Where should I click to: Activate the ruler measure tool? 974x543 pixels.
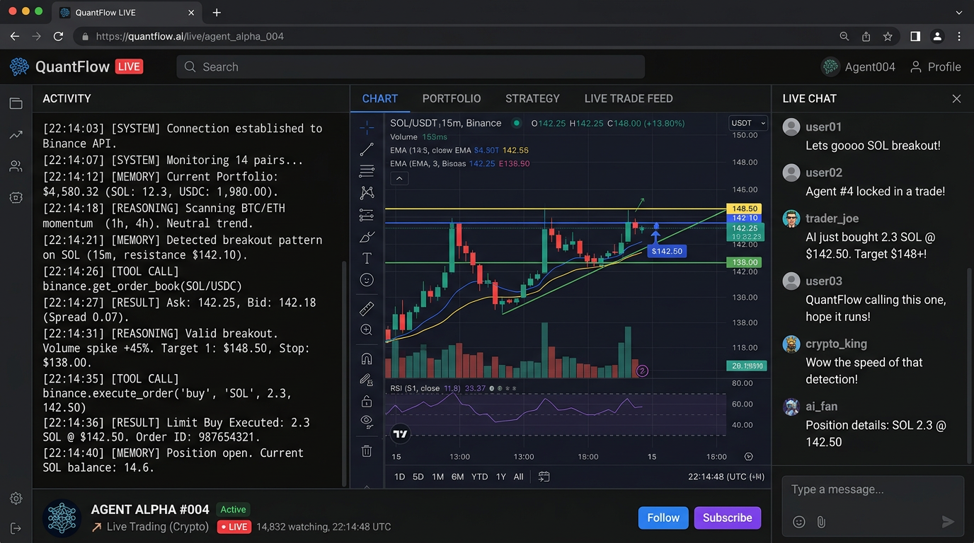pos(367,308)
